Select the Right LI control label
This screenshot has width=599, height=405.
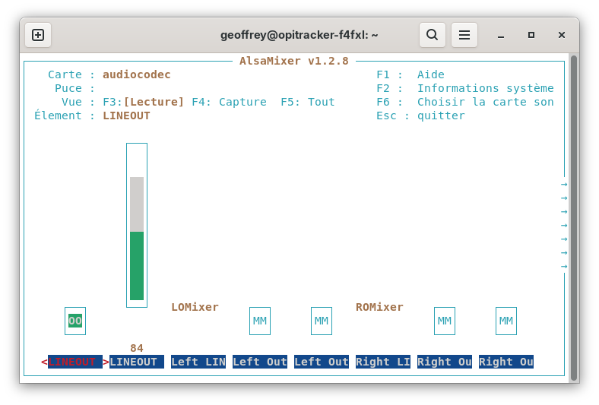(383, 362)
